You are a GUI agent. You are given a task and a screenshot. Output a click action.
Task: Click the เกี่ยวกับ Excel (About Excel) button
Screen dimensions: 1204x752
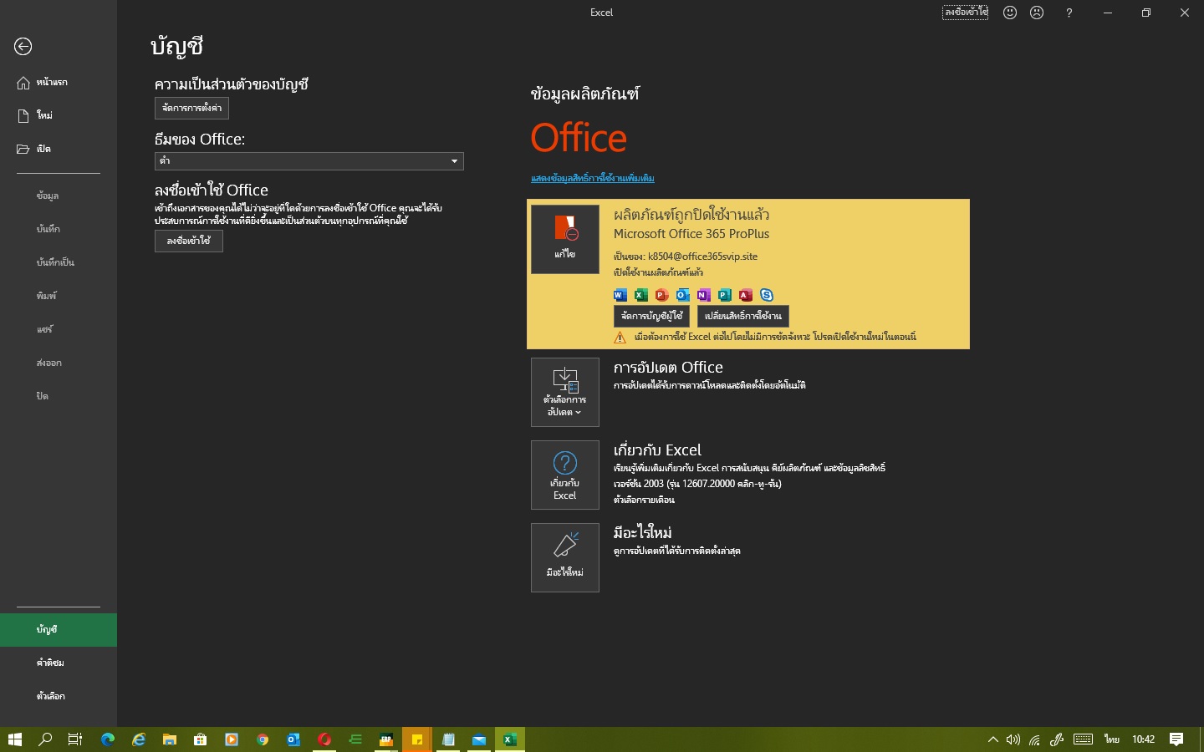(x=565, y=475)
